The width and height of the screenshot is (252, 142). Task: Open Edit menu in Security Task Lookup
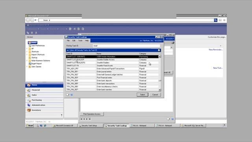(x=74, y=41)
